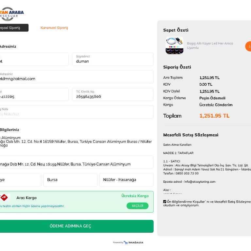The image size is (251, 251).
Task: Click the Aras Kargo carrier logo
Action: [x=4, y=197]
